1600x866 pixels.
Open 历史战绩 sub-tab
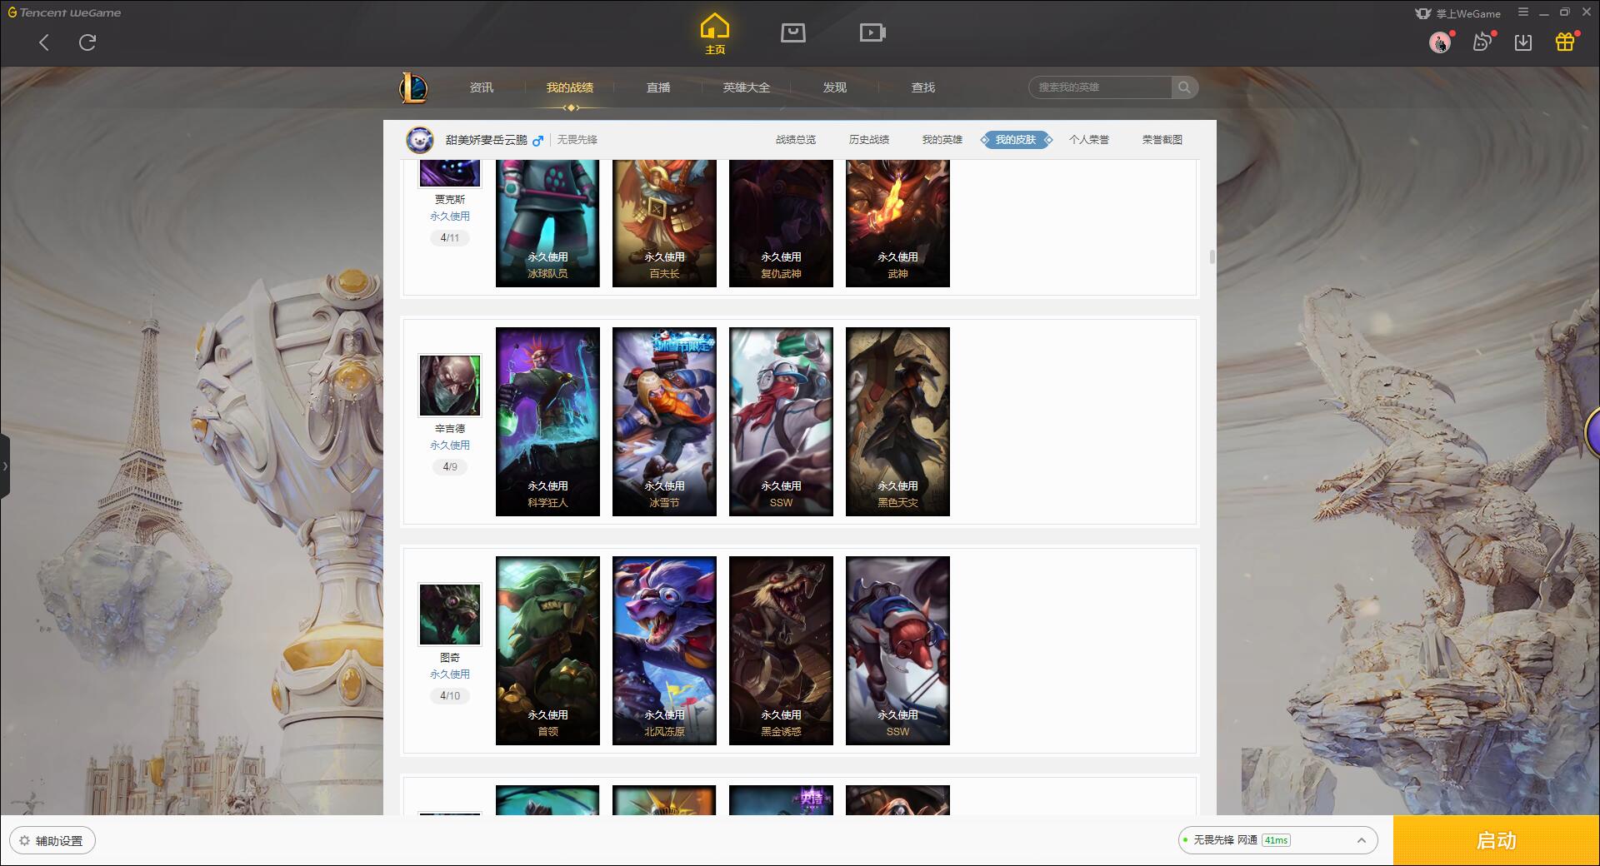[869, 140]
